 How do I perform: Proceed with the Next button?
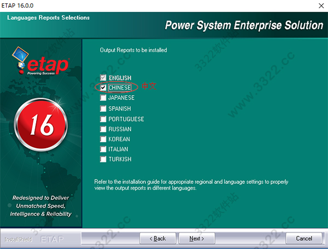pos(197,238)
